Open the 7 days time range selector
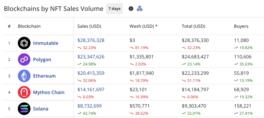This screenshot has width=264, height=118. tap(114, 9)
